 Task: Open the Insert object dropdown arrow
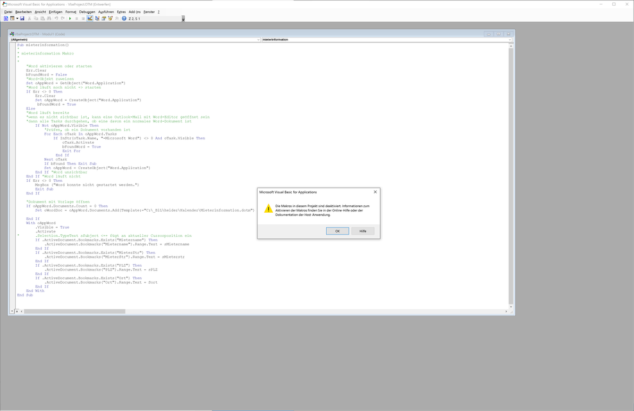tap(17, 18)
